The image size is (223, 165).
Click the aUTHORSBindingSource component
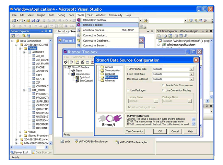pyautogui.click(x=91, y=141)
